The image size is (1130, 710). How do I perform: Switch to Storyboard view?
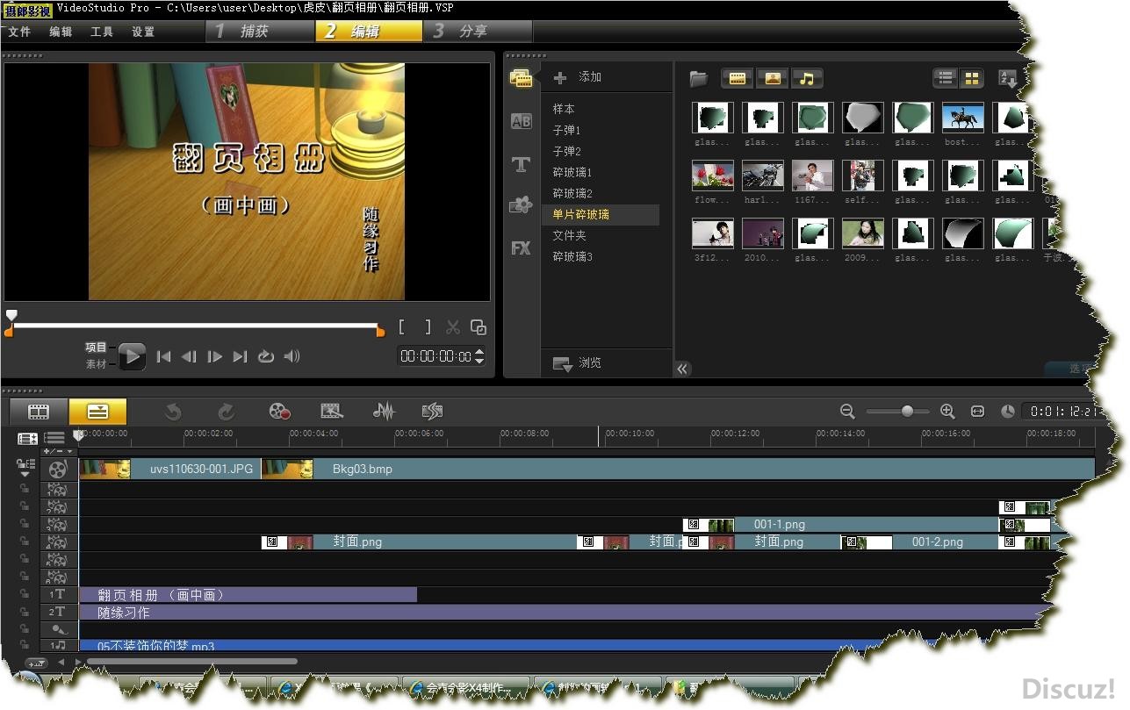[x=39, y=411]
